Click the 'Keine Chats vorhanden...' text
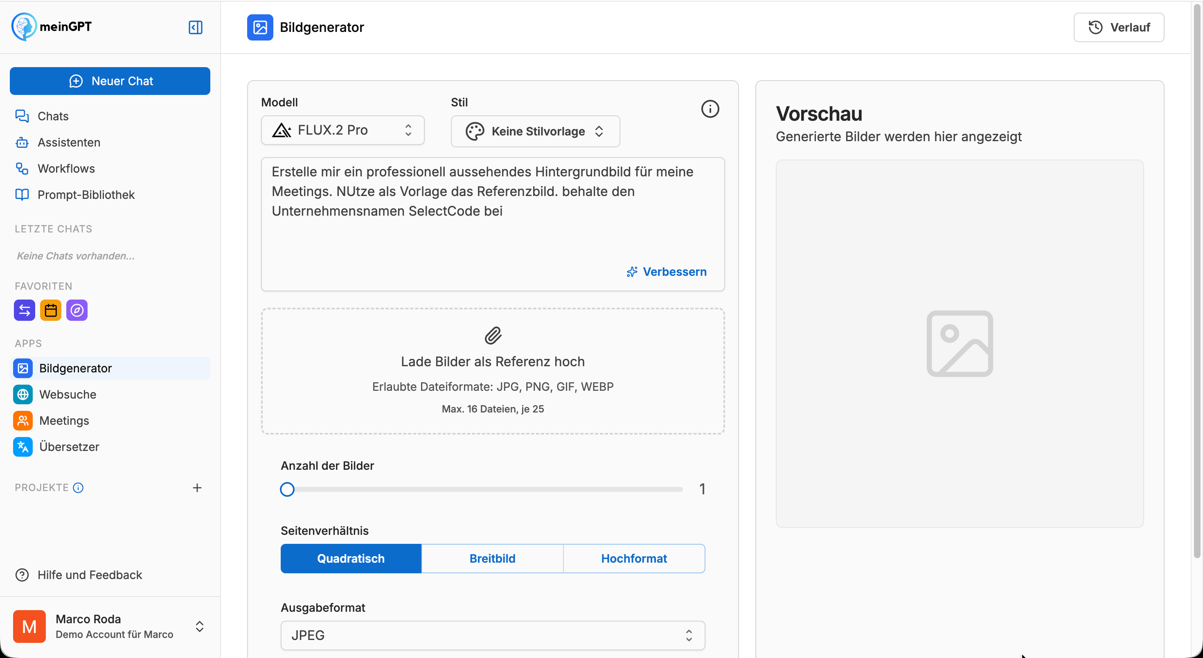 [x=76, y=256]
